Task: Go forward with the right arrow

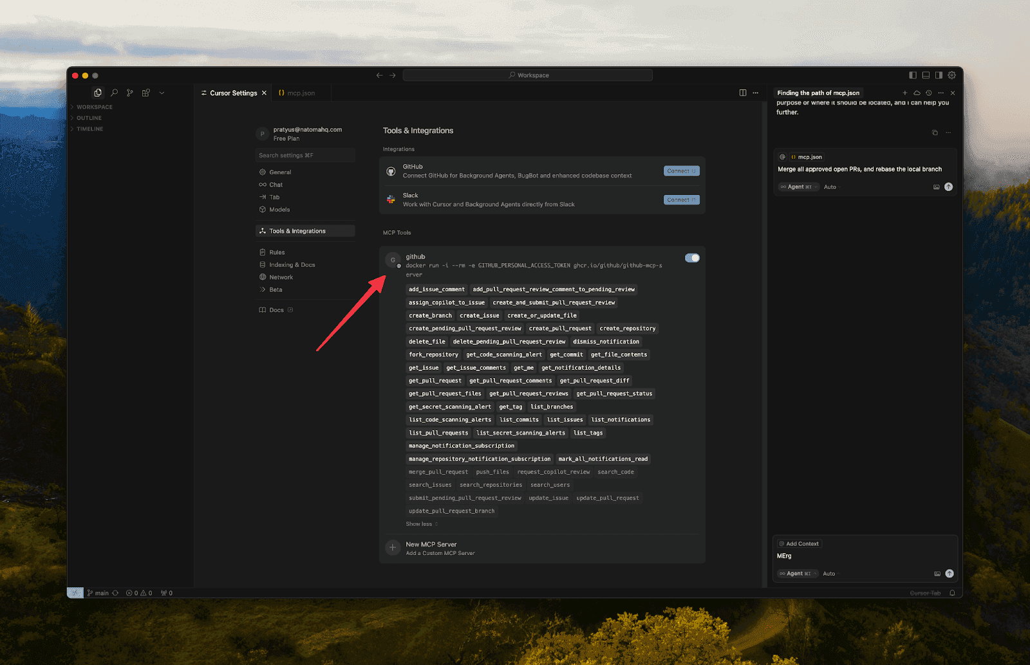Action: point(393,75)
